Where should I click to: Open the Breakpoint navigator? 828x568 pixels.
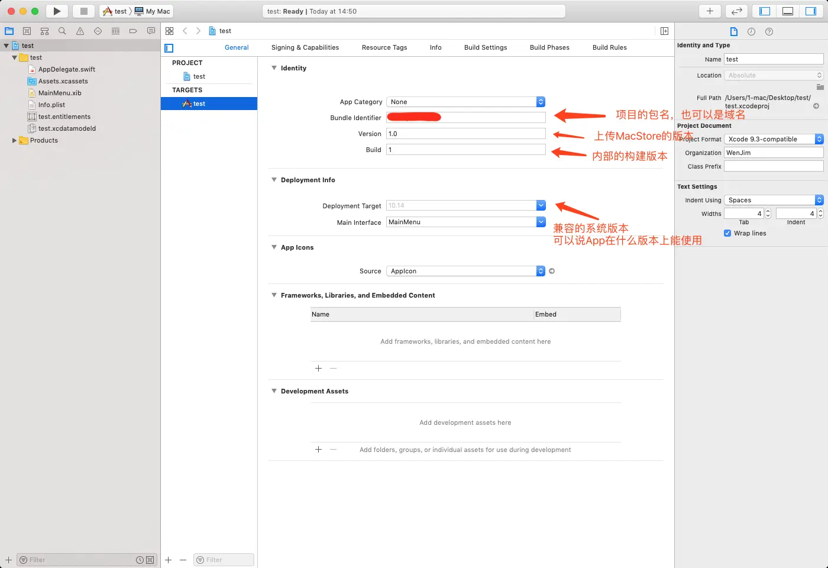tap(133, 31)
